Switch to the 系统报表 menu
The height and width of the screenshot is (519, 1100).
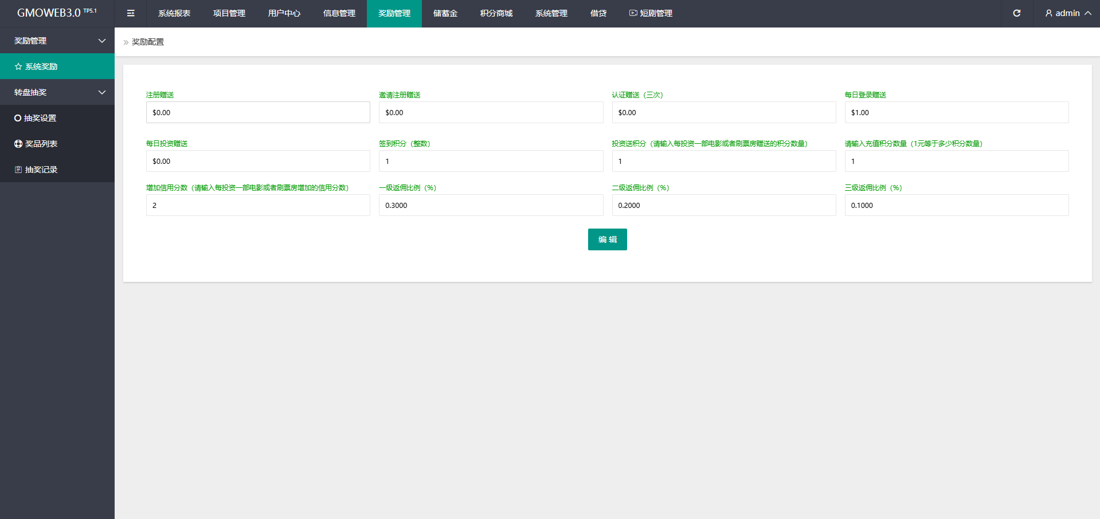click(174, 13)
